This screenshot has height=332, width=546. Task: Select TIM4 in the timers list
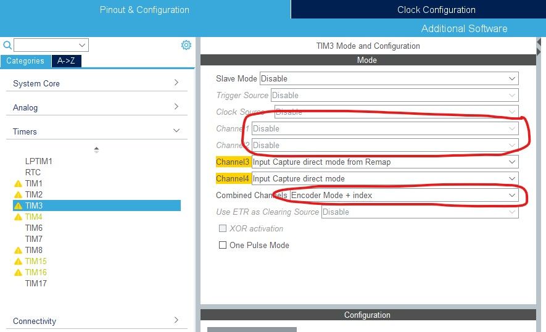pos(34,217)
